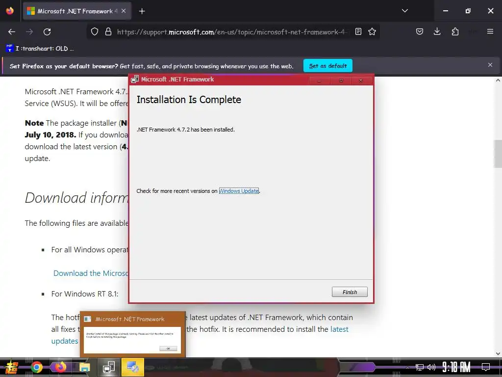Screen dimensions: 502x377
Task: Open the 9:18 AM clock flyout
Action: point(456,367)
